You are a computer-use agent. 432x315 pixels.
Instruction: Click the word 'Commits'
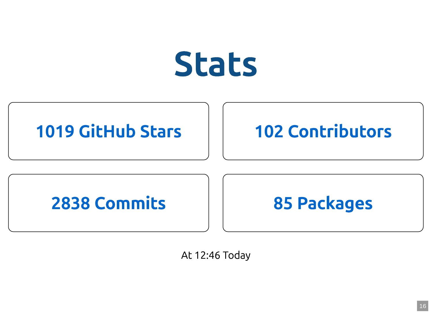130,203
